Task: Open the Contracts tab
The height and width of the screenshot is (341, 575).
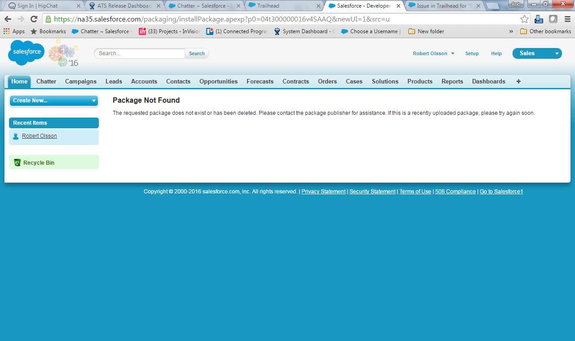Action: coord(296,82)
